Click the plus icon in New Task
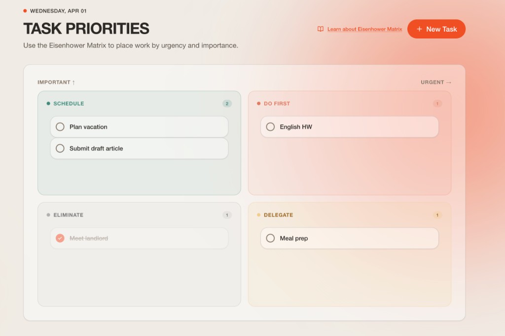 pos(420,29)
